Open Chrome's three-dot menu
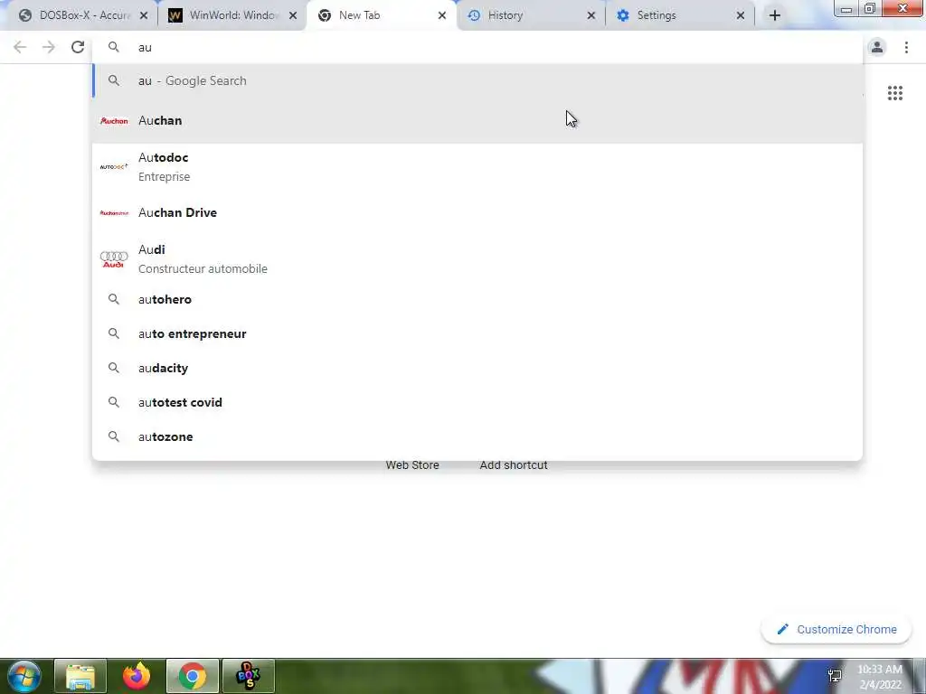The height and width of the screenshot is (694, 926). click(x=906, y=47)
